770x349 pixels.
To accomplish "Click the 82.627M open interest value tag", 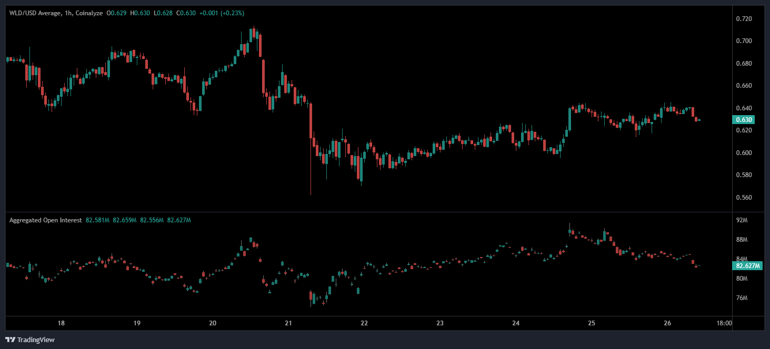I will pos(747,266).
